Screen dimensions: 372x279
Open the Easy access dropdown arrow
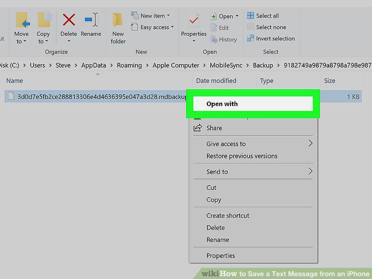(x=172, y=27)
